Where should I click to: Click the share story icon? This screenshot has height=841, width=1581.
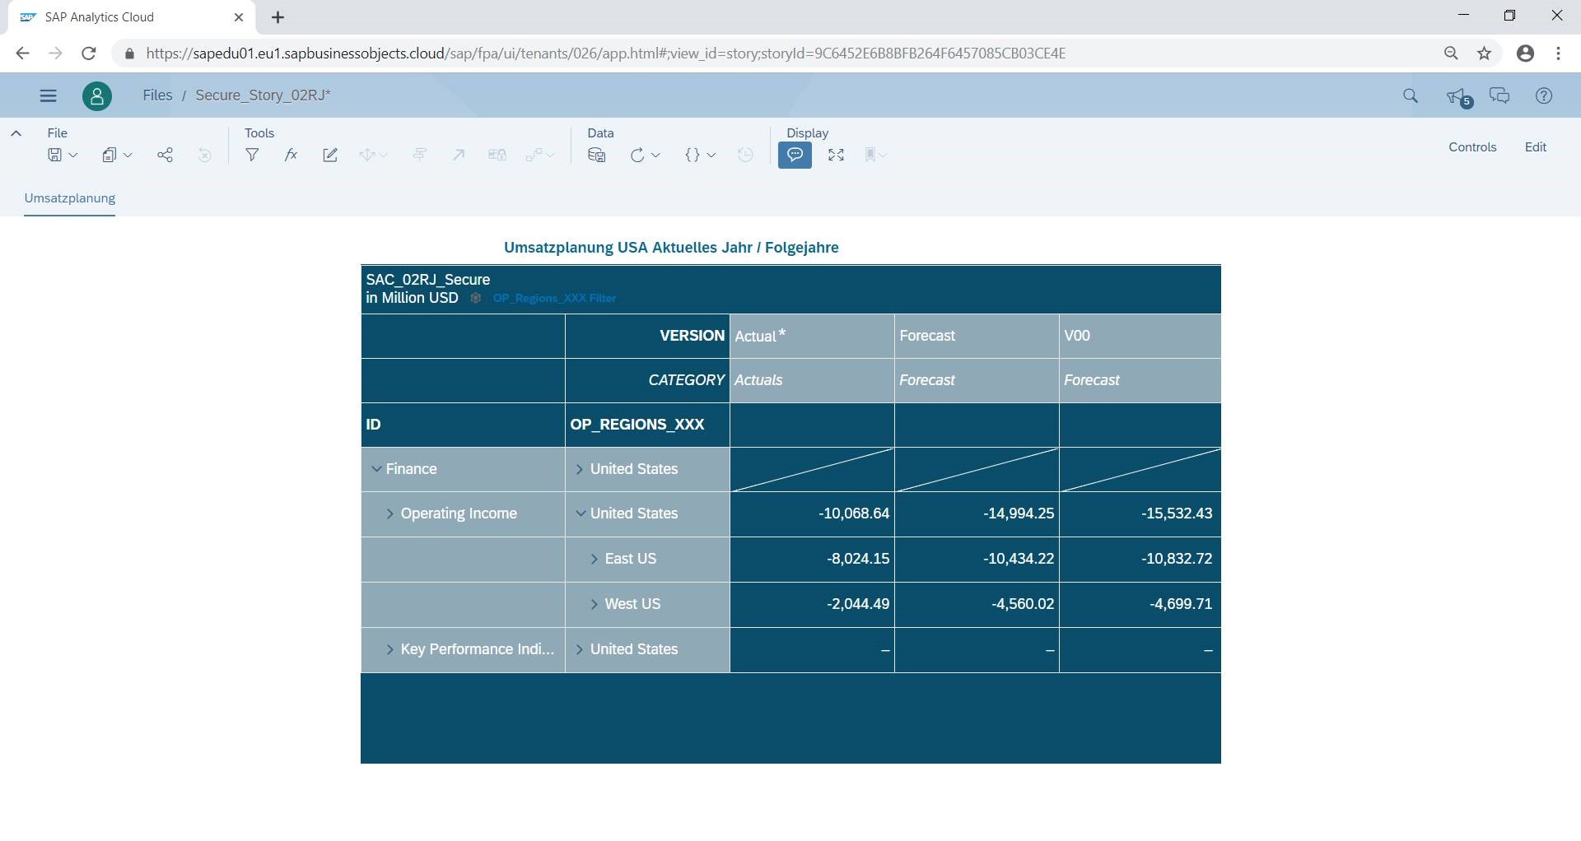pyautogui.click(x=165, y=155)
